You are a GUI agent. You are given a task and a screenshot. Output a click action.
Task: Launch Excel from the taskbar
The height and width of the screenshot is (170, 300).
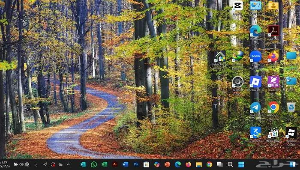(104, 164)
